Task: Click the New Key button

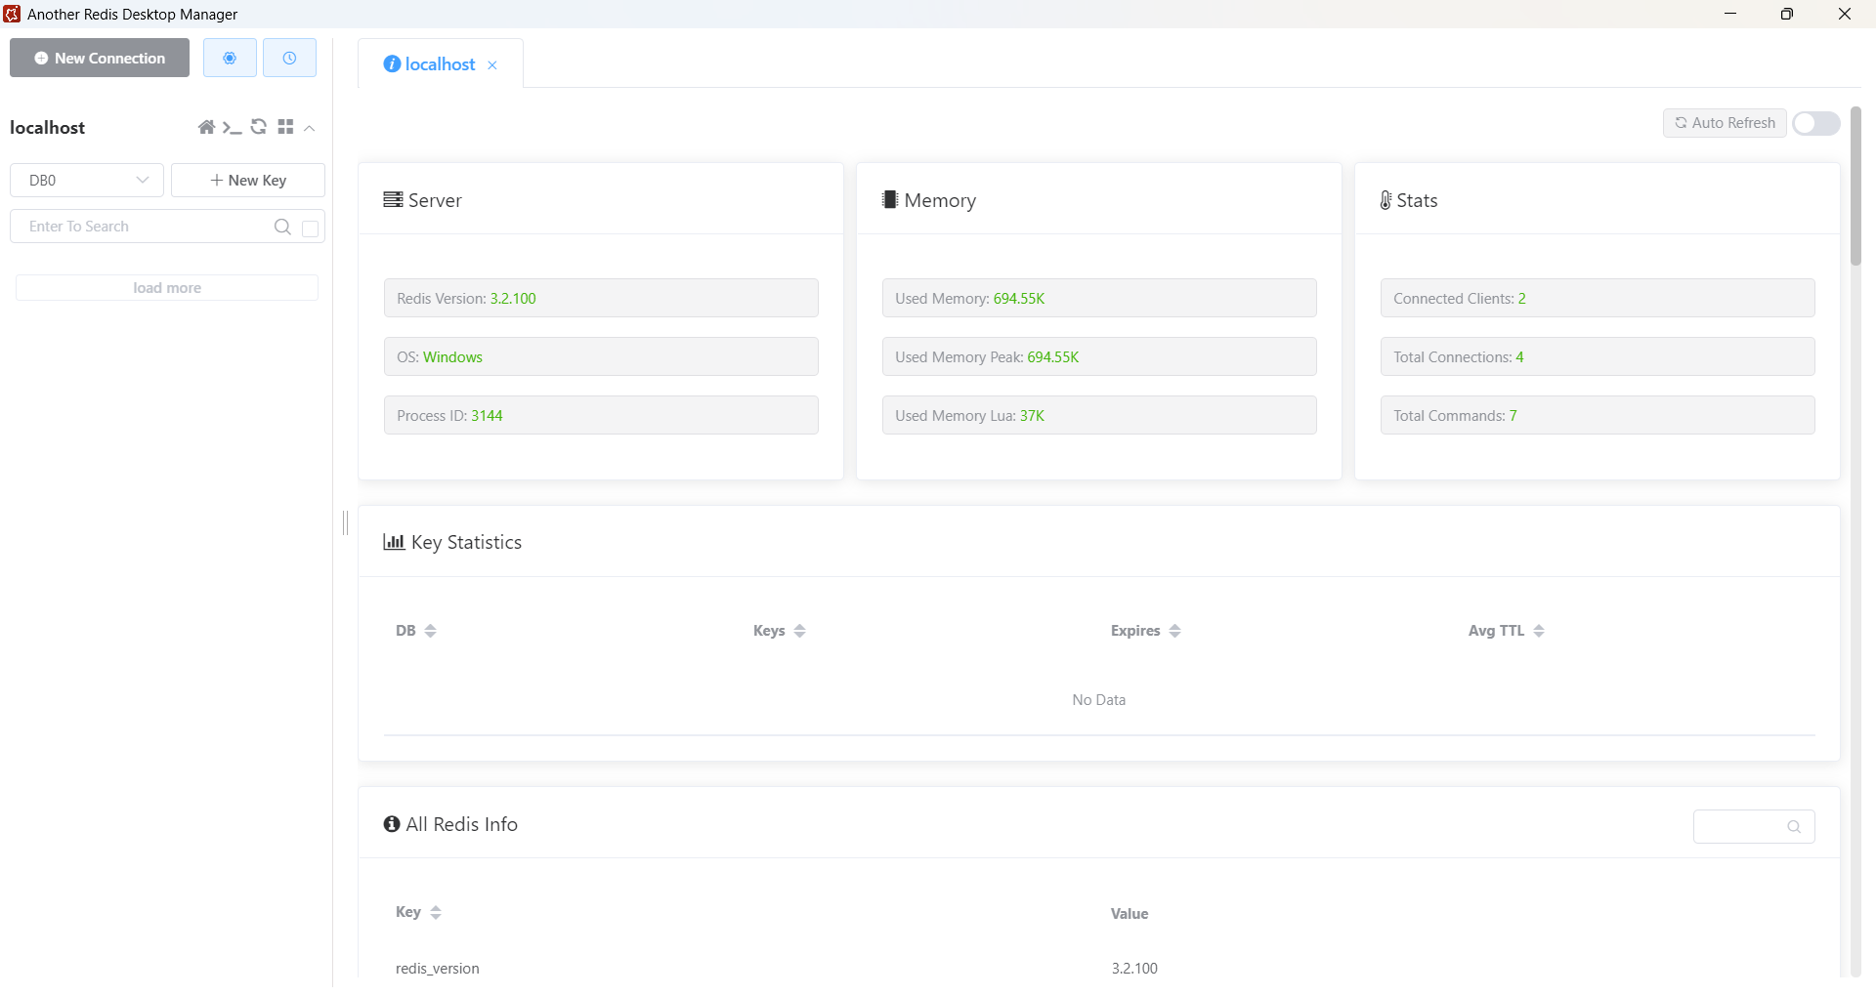Action: [x=248, y=180]
